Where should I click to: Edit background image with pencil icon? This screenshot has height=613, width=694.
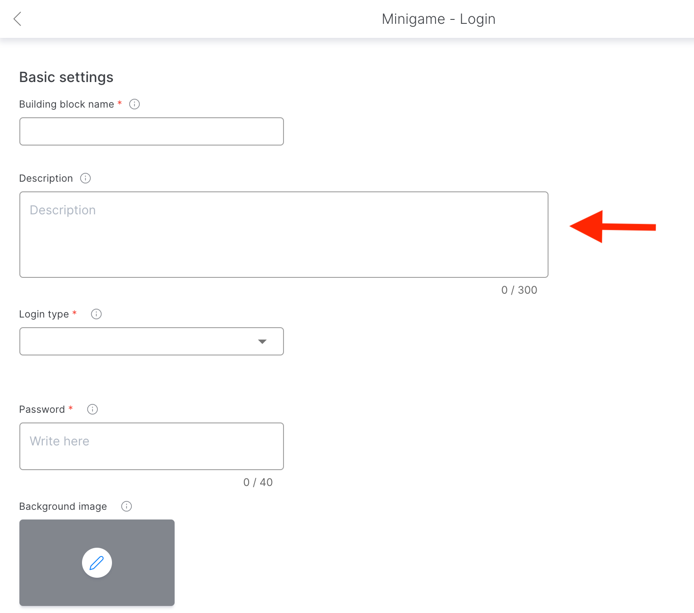click(97, 563)
